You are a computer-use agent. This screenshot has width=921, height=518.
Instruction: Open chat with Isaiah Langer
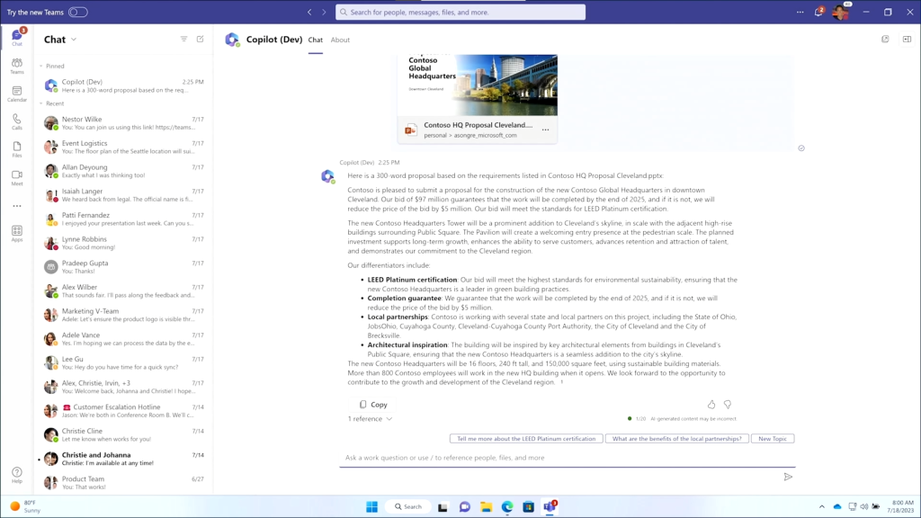pyautogui.click(x=124, y=195)
